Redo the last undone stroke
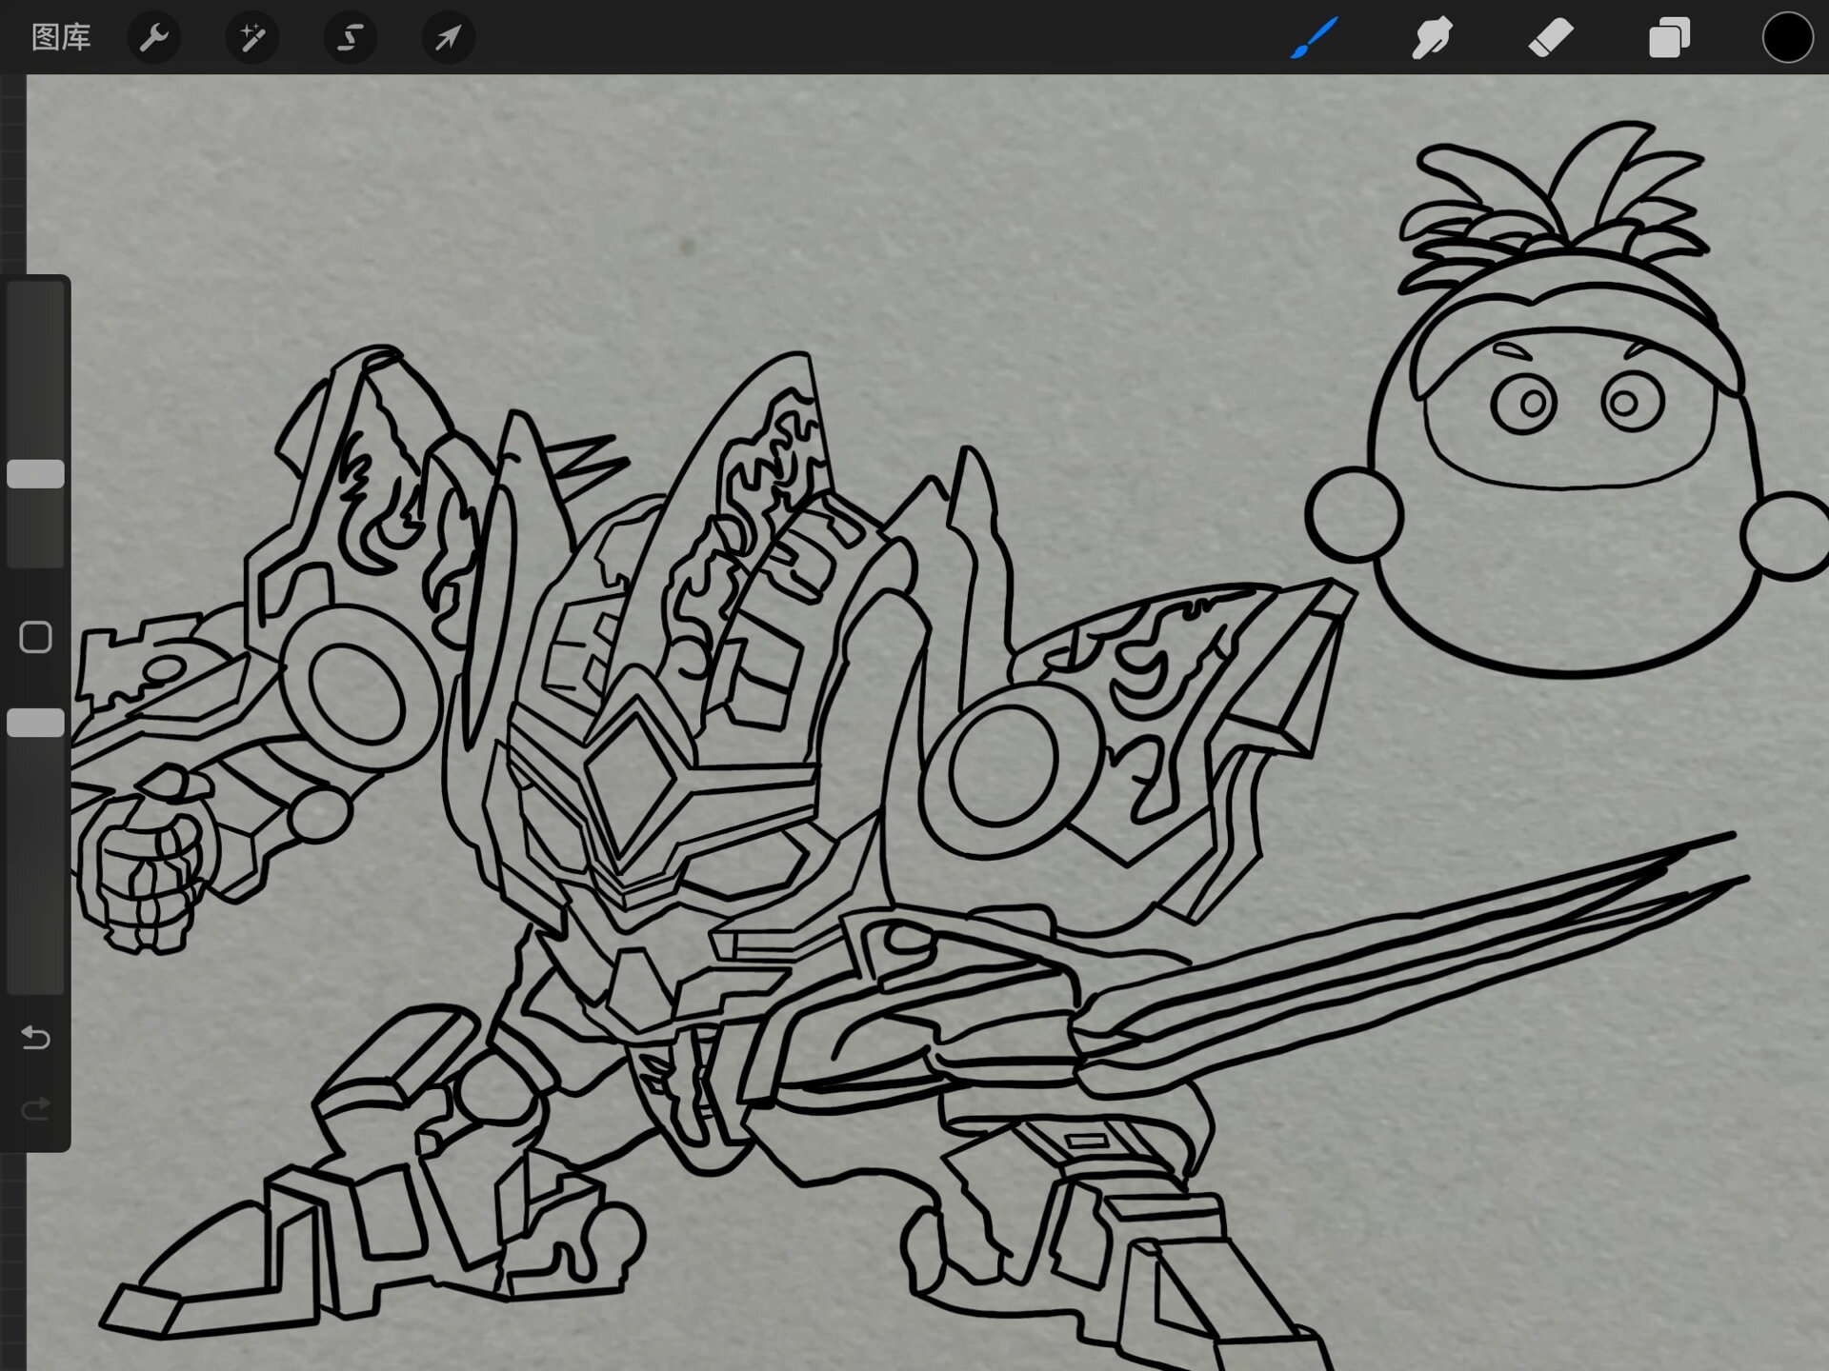1829x1371 pixels. 36,1108
